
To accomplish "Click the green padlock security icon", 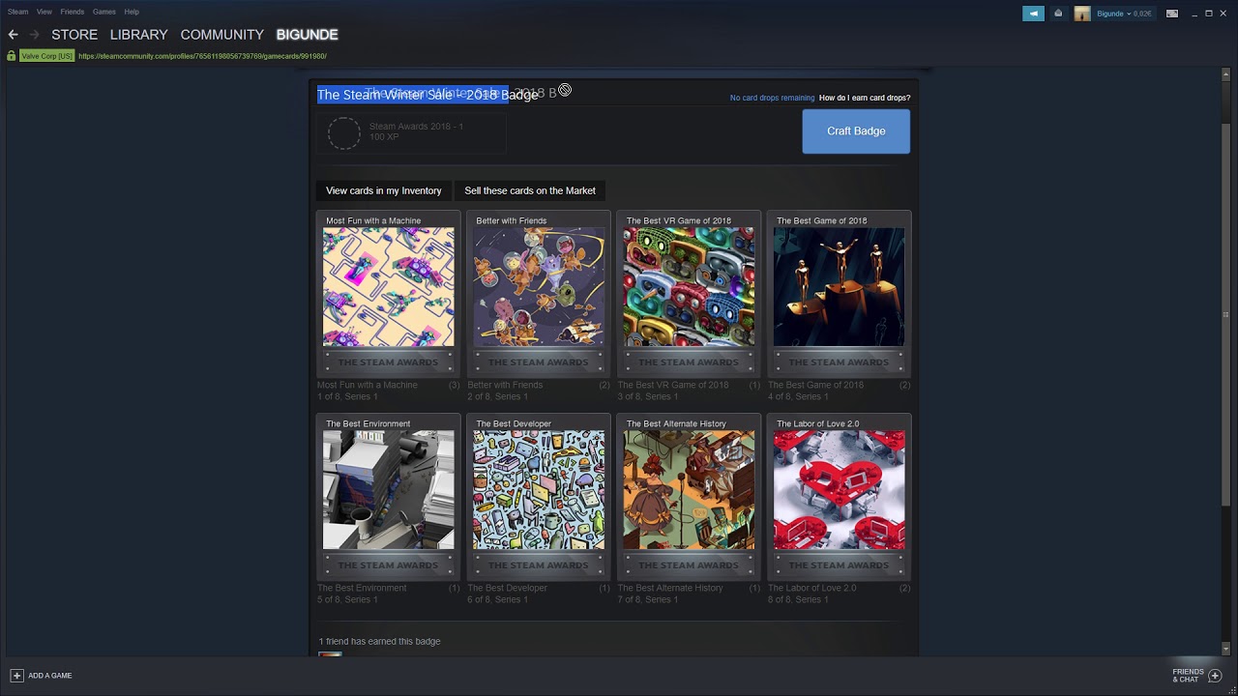I will [11, 56].
